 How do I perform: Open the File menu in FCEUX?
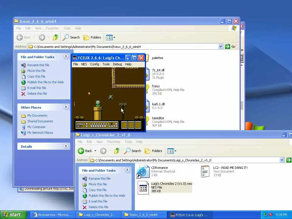[x=76, y=64]
